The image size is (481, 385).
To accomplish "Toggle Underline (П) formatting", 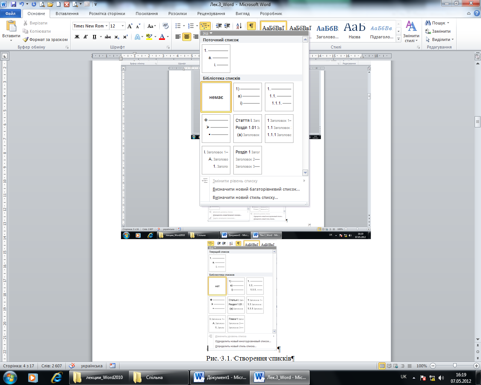I will (94, 37).
